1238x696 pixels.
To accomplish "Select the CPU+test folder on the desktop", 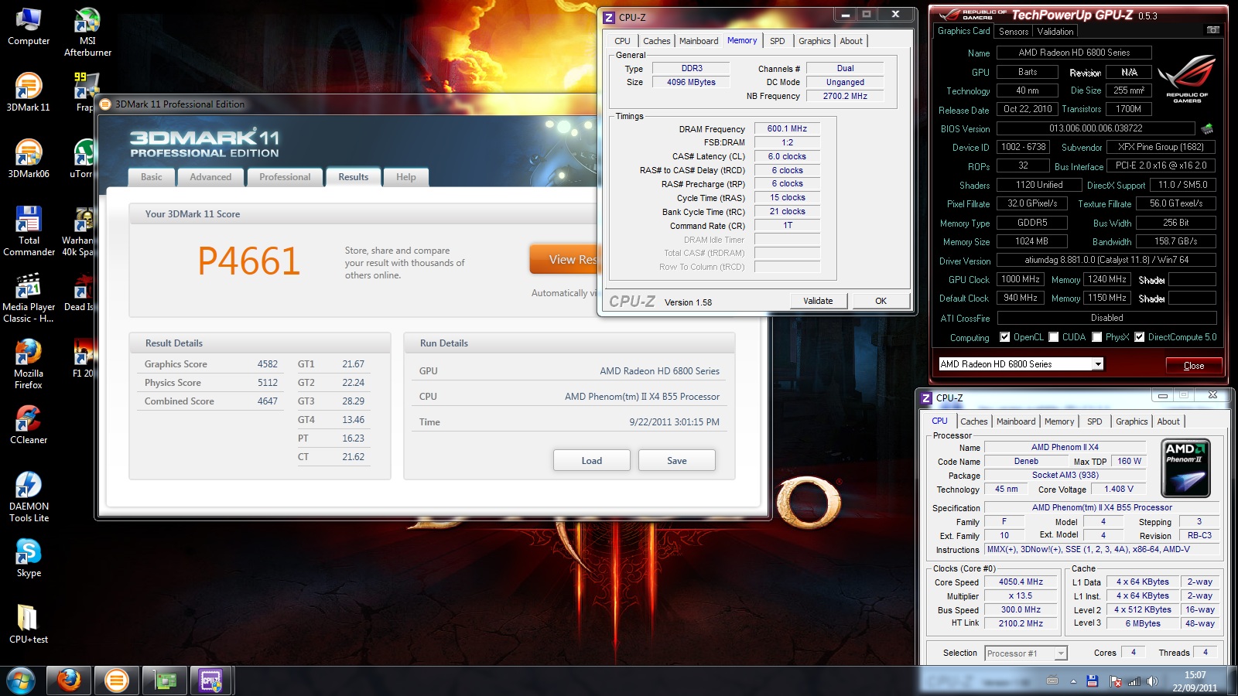I will click(29, 625).
